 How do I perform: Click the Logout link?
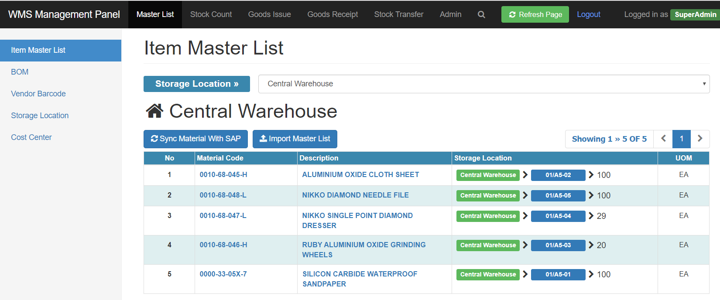[589, 14]
